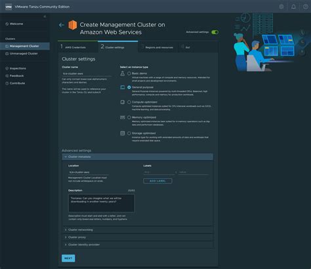This screenshot has width=311, height=269.
Task: Click the Location input field
Action: tap(89, 172)
